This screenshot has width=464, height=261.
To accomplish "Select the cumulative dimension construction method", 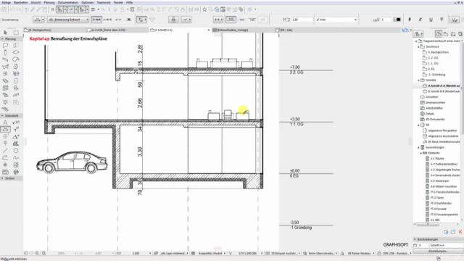I will pyautogui.click(x=107, y=20).
